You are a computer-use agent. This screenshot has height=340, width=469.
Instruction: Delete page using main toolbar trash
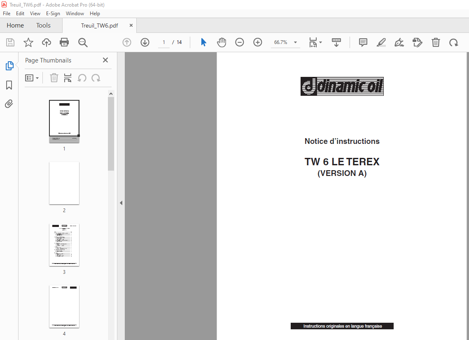436,42
